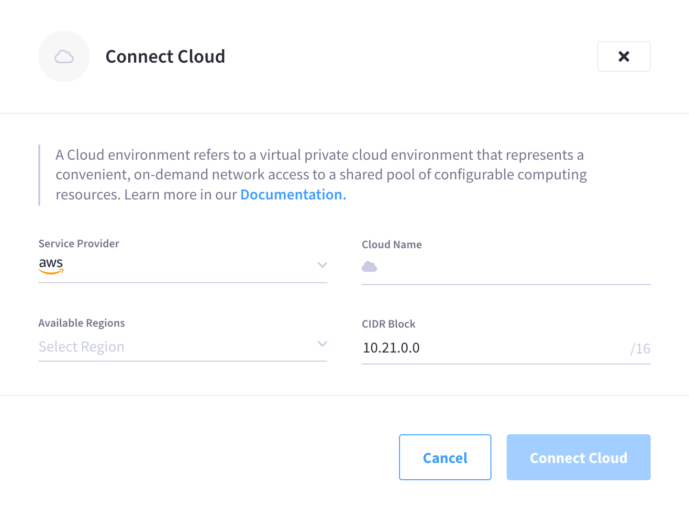Expand the Service Provider chevron arrow
Screen dimensions: 689x507
(322, 265)
